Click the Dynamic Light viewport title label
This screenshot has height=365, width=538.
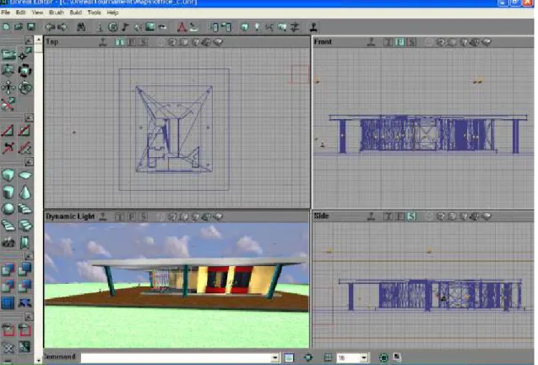coord(70,216)
